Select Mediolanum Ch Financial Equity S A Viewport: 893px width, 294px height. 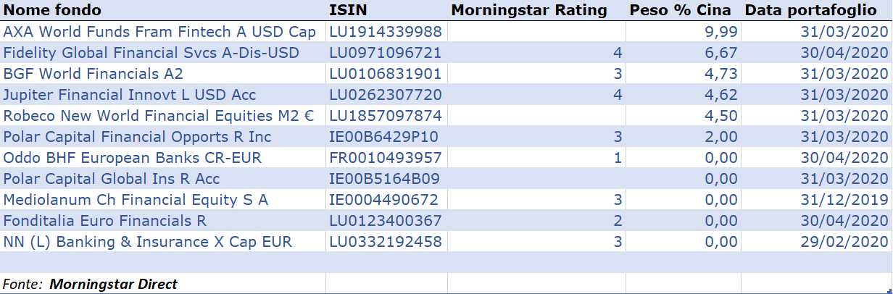coord(136,200)
